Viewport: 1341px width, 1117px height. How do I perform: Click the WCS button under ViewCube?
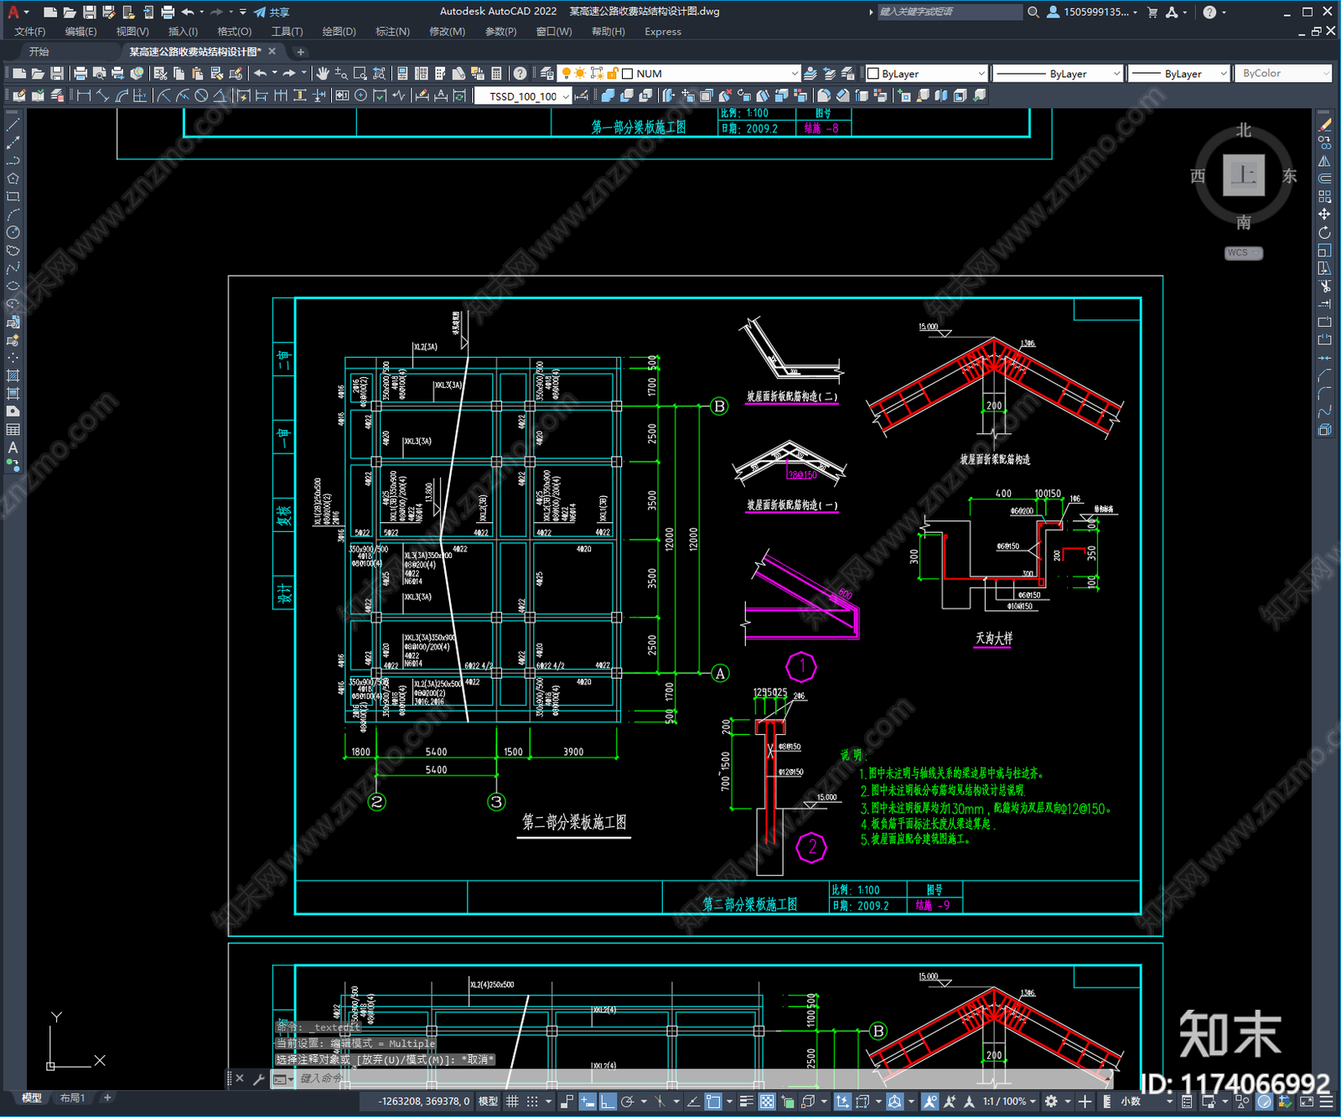coord(1244,253)
